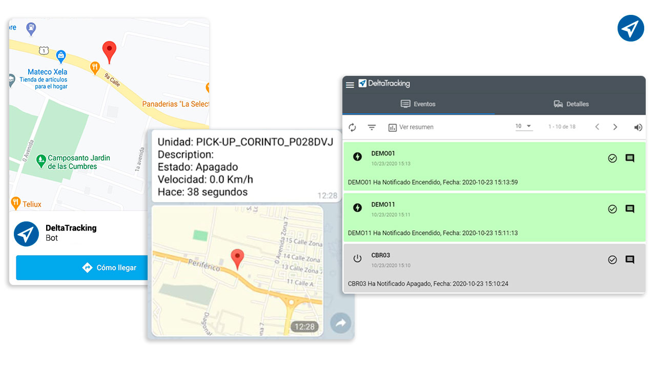The height and width of the screenshot is (369, 656).
Task: Click the DEMO11 Ha Notificado Encendido message
Action: (x=433, y=233)
